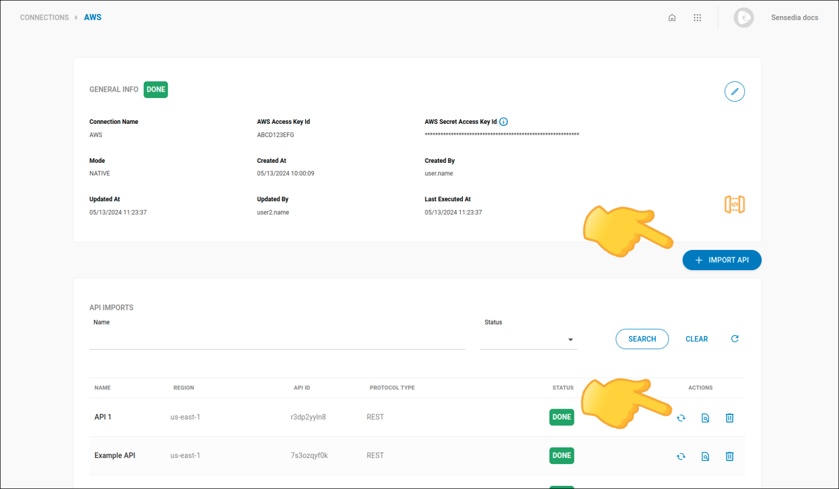Click inside the Name search field

[277, 340]
